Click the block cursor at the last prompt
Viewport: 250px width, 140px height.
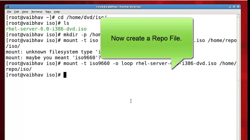coord(65,75)
